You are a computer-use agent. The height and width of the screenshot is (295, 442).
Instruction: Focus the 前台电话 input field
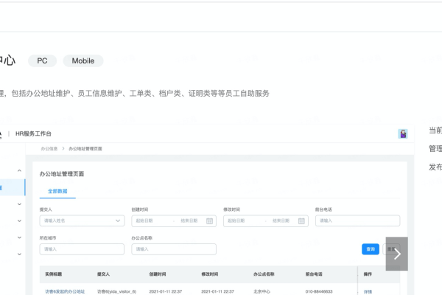tap(357, 221)
